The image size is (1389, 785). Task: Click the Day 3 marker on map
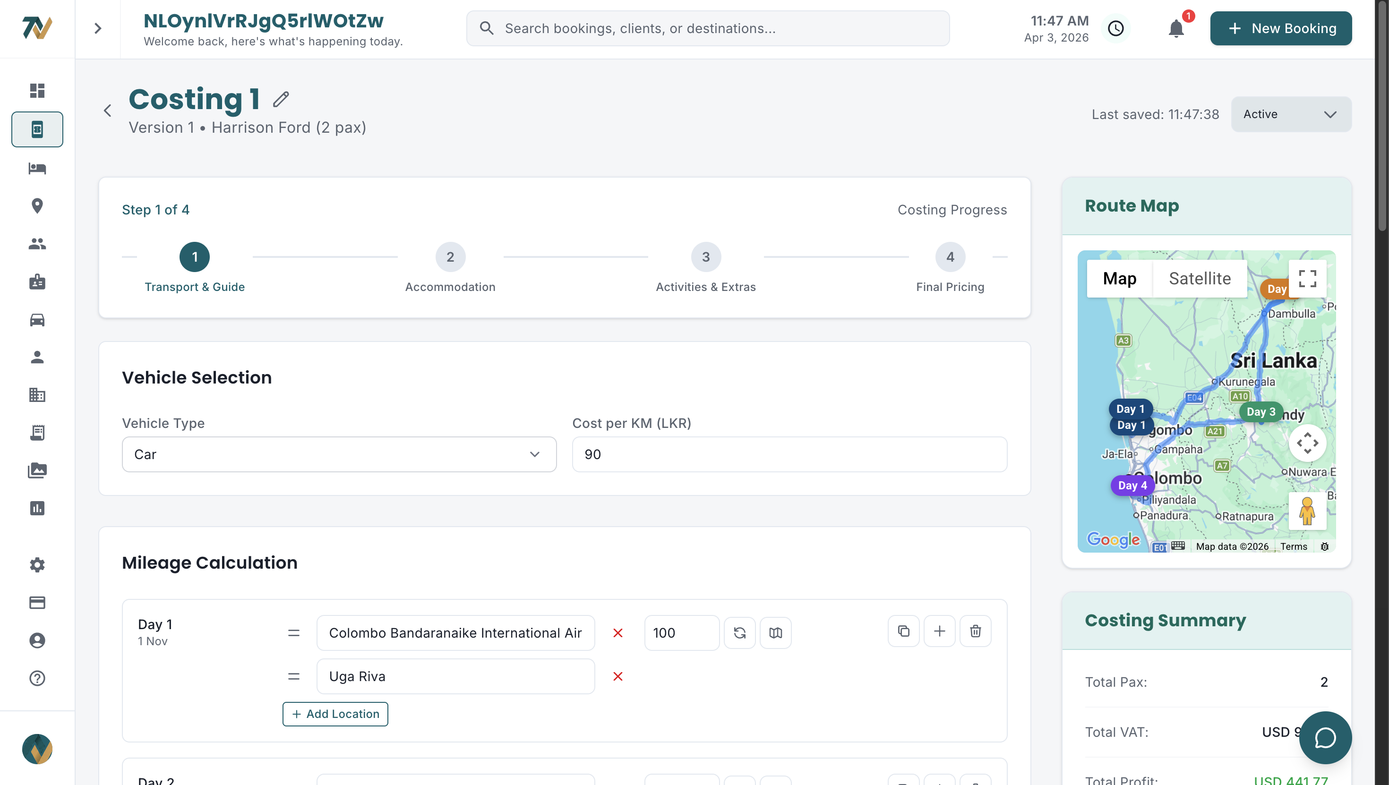tap(1260, 411)
